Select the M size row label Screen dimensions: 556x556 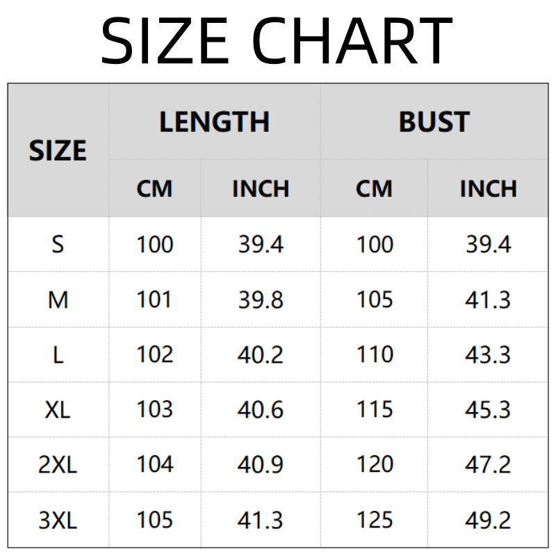pos(58,300)
